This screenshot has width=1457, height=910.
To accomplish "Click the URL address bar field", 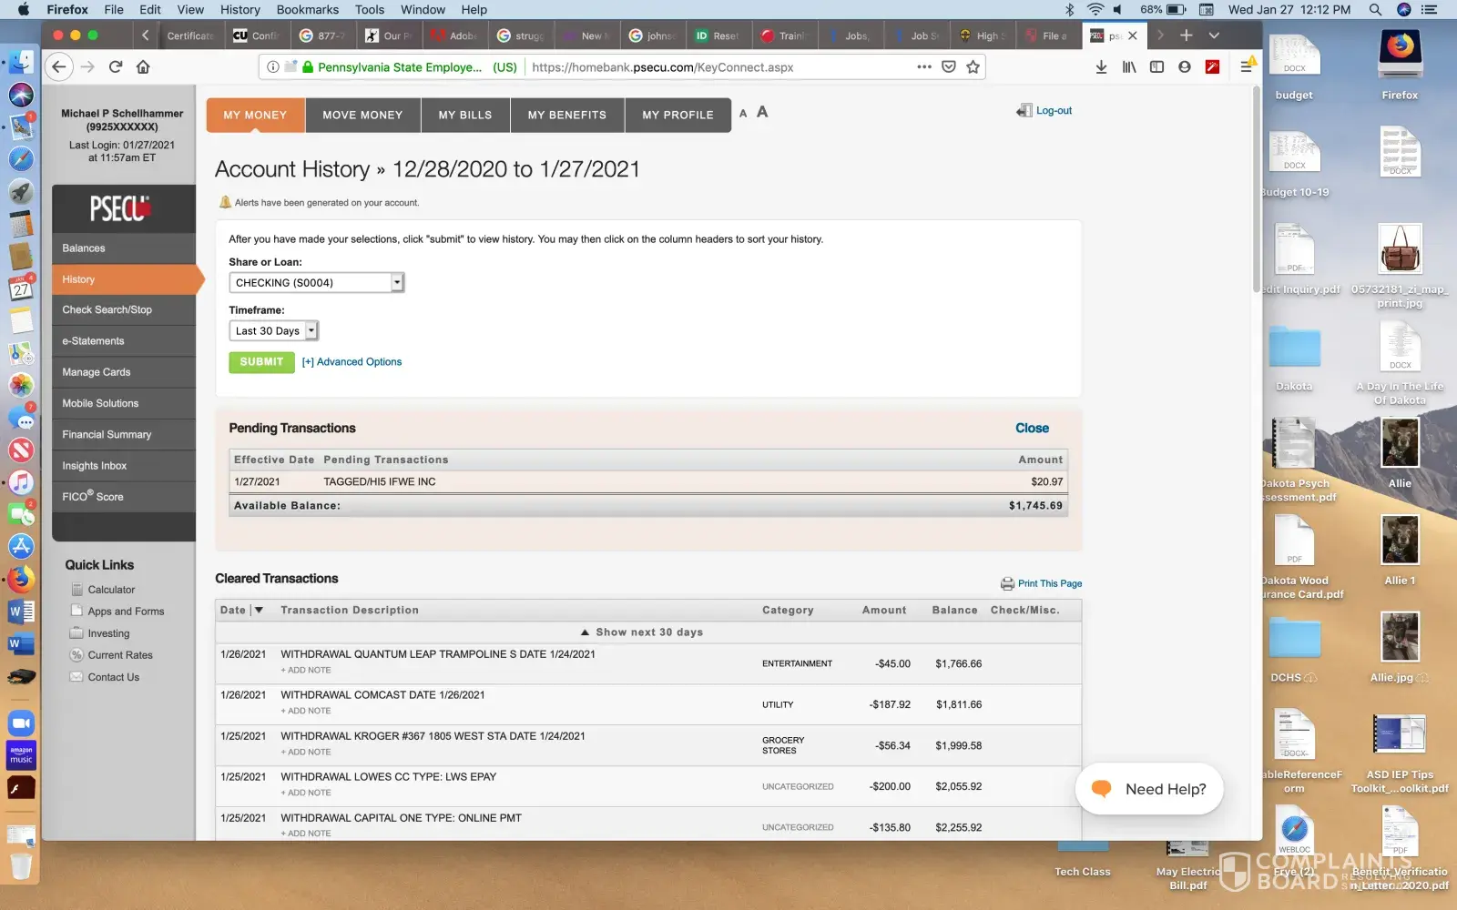I will (x=710, y=66).
